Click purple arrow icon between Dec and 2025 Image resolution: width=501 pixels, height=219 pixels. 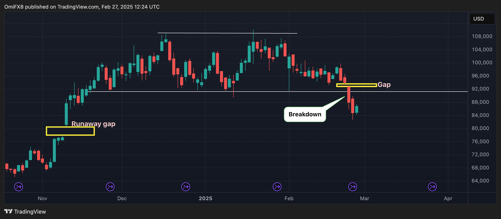point(186,187)
